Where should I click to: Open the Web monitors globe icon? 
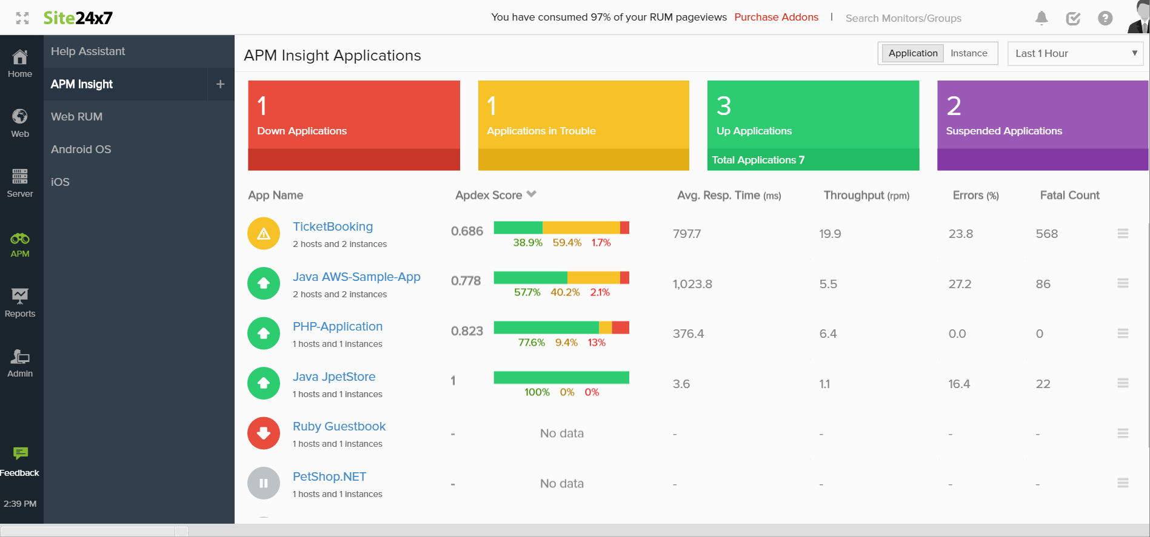click(20, 116)
